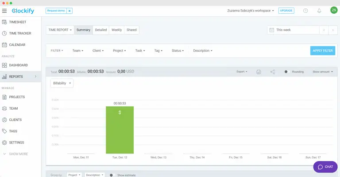Viewport: 340px width, 177px height.
Task: Go to Calendar in the sidebar
Action: [17, 45]
